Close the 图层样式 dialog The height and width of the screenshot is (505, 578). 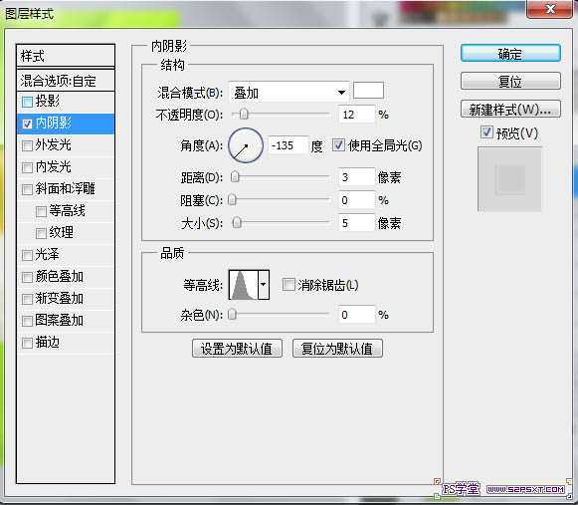click(550, 9)
